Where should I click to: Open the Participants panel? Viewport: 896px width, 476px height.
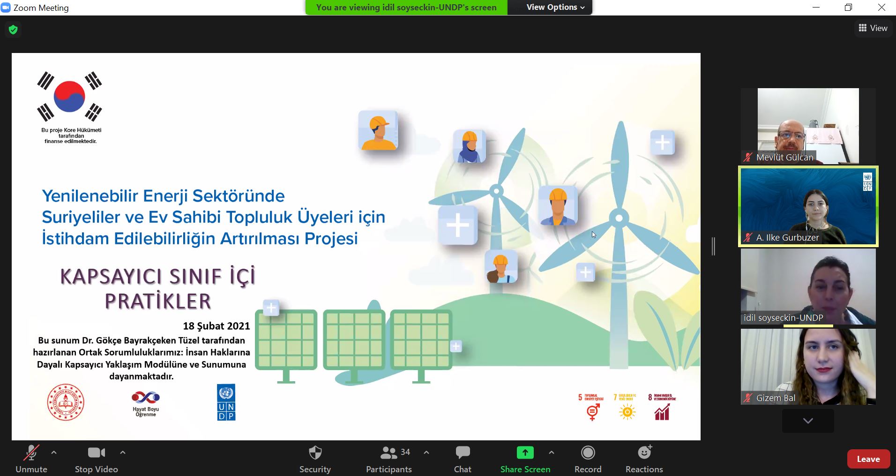coord(388,459)
